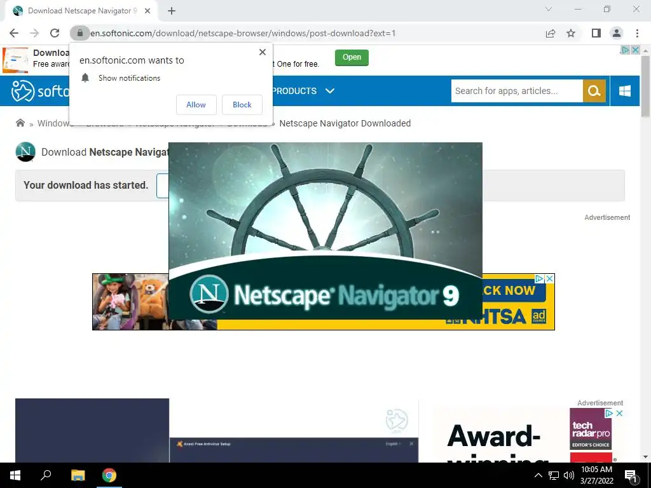Click the page vertical scrollbar
This screenshot has width=651, height=488.
coord(645,86)
